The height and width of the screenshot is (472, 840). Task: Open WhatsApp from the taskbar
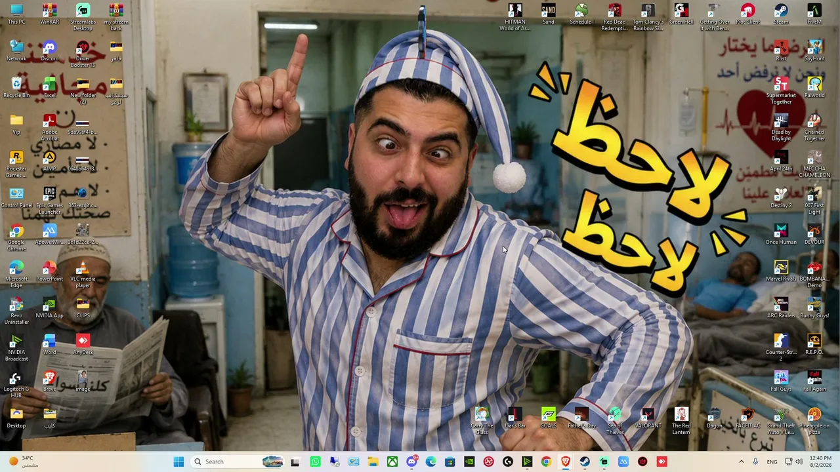pyautogui.click(x=315, y=462)
